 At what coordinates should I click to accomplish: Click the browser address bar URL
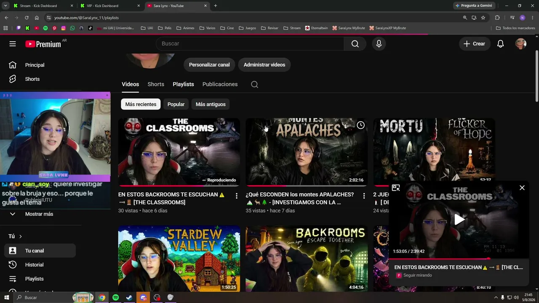pos(86,18)
